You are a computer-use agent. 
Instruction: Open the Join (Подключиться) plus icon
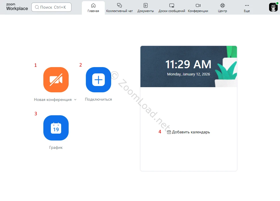(x=99, y=80)
